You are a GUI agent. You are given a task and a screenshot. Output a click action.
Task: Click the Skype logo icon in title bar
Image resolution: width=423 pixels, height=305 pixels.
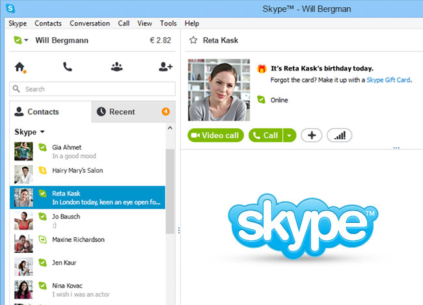pos(10,8)
